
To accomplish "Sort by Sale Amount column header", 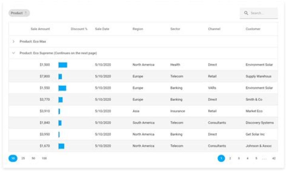I will pos(40,29).
